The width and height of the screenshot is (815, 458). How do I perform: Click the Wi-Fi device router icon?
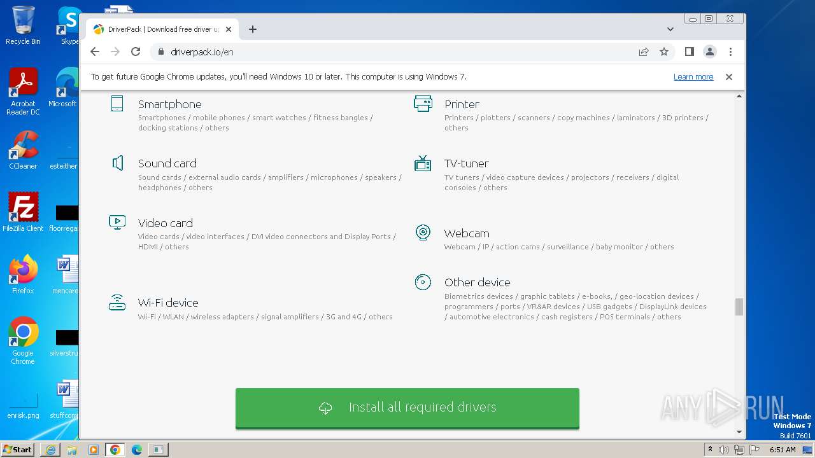click(x=117, y=302)
